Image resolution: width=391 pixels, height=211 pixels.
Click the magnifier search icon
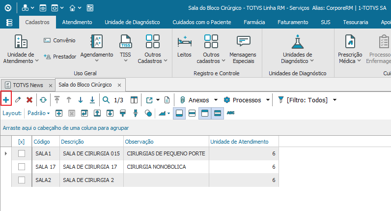coord(106,100)
